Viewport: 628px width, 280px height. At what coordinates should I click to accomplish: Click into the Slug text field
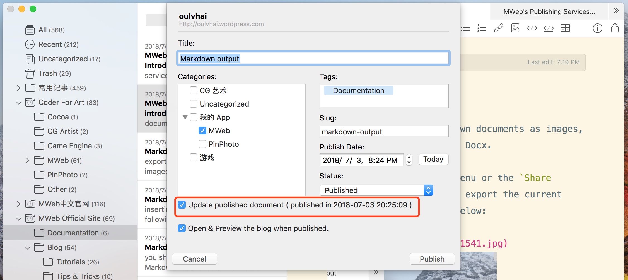pyautogui.click(x=384, y=131)
